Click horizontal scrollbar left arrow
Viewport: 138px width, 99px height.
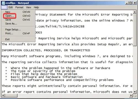click(3, 96)
